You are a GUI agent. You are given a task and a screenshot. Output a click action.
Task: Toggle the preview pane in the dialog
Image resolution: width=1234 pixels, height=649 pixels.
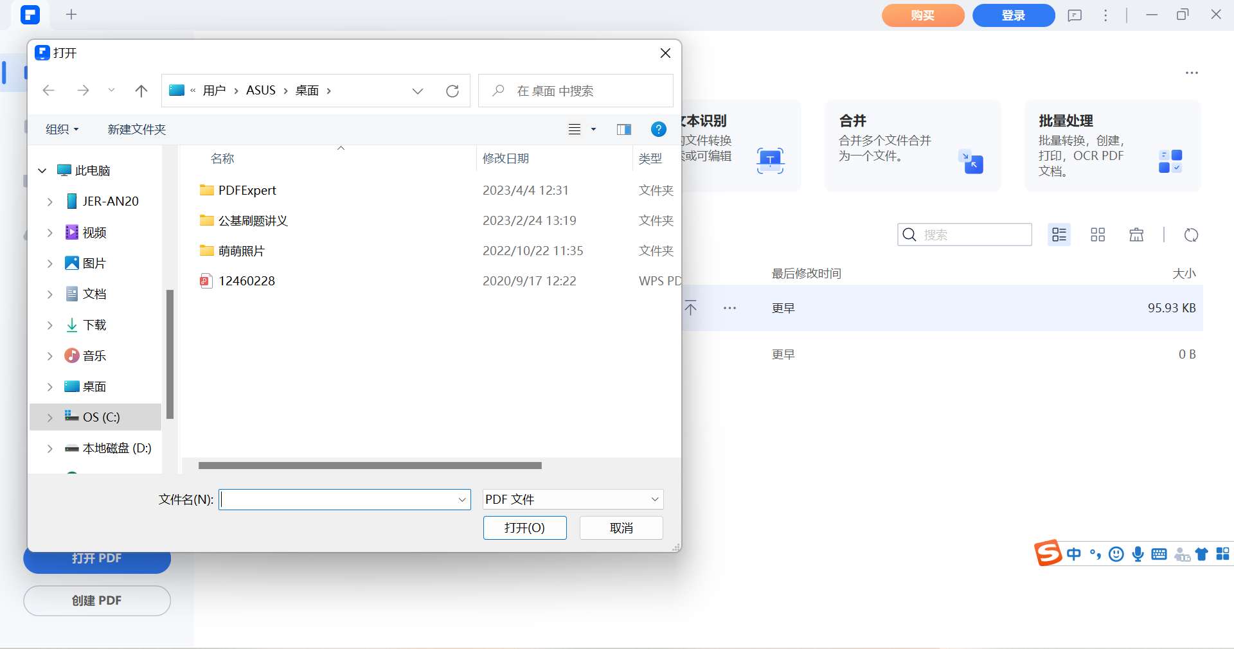pyautogui.click(x=623, y=129)
